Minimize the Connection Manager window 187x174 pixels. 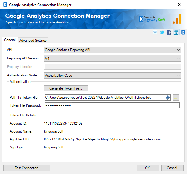(152, 5)
